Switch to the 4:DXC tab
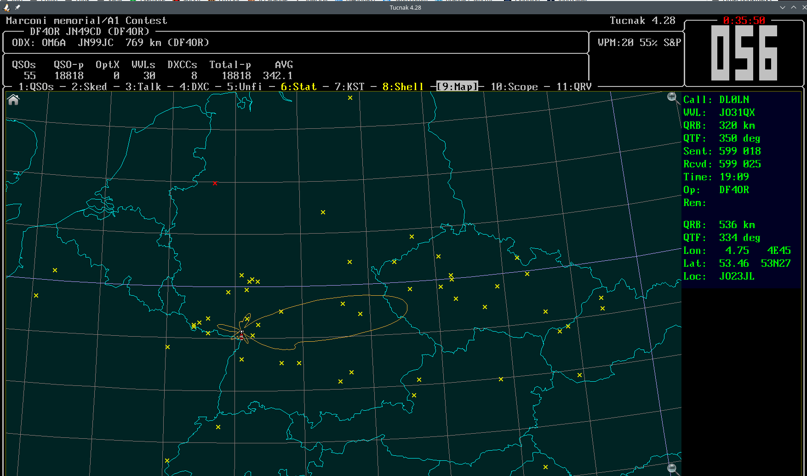807x476 pixels. (194, 87)
